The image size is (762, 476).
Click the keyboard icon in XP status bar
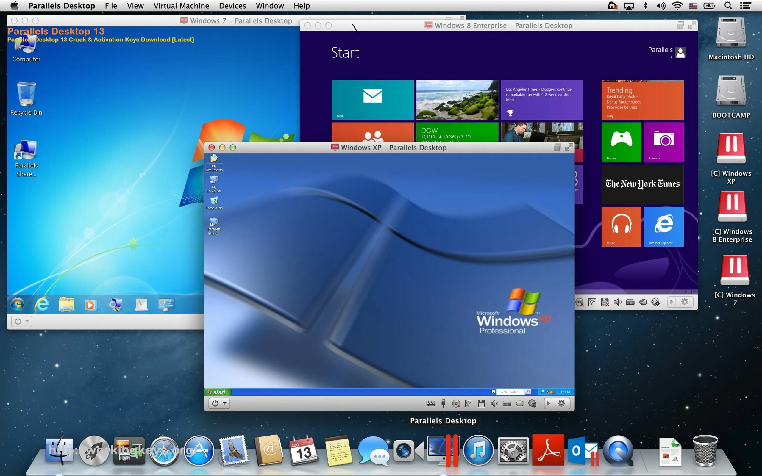point(430,404)
